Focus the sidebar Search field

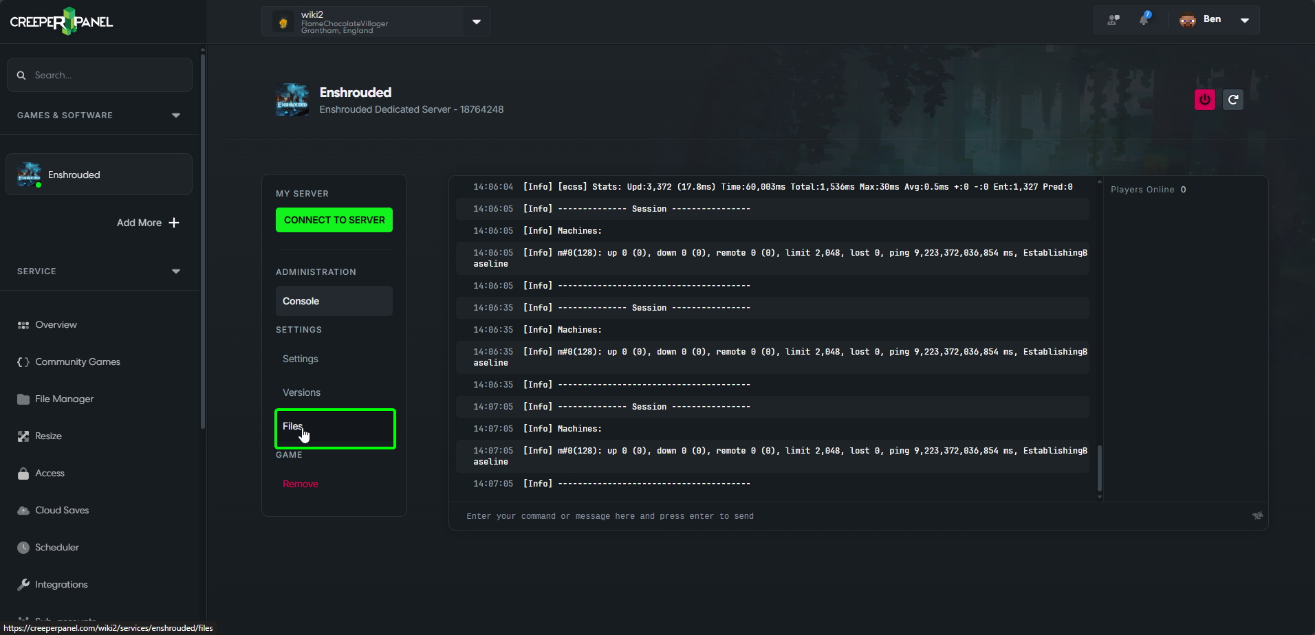100,75
